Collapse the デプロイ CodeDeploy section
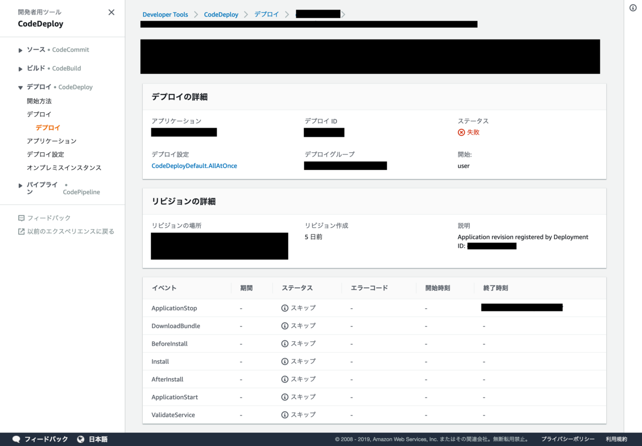This screenshot has height=446, width=642. pos(20,88)
